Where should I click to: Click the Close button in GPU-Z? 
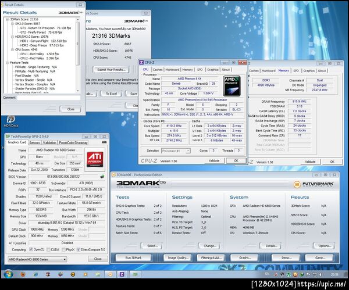coord(98,259)
